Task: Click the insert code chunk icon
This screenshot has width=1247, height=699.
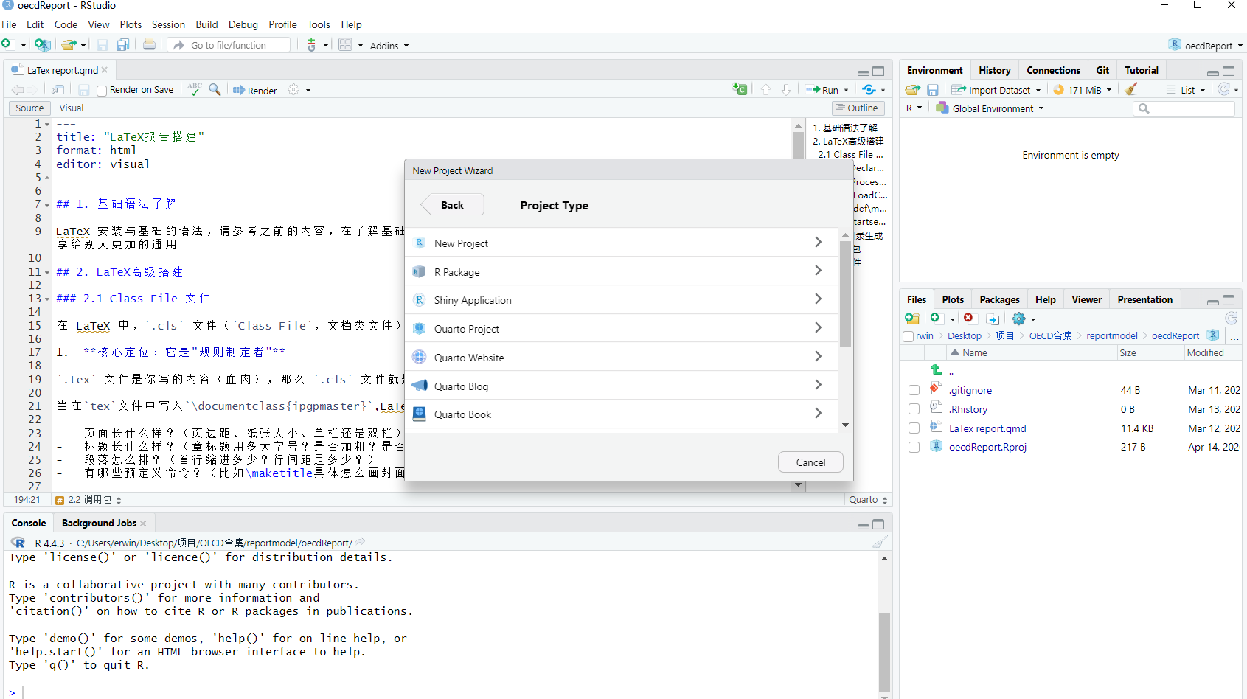Action: (740, 89)
